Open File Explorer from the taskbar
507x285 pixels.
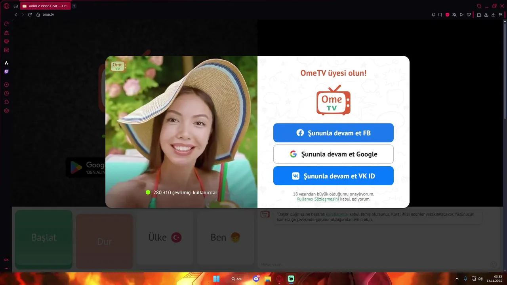(x=268, y=279)
